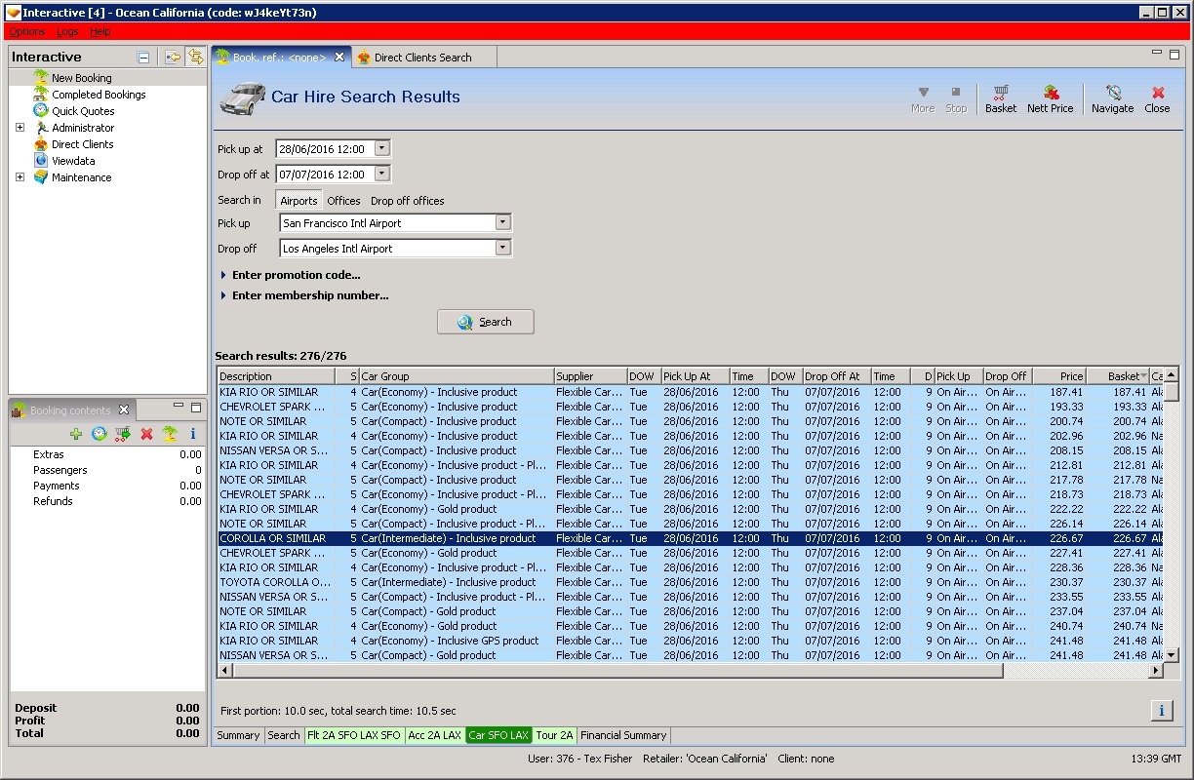1194x780 pixels.
Task: Switch search to Drop off offices
Action: [x=407, y=201]
